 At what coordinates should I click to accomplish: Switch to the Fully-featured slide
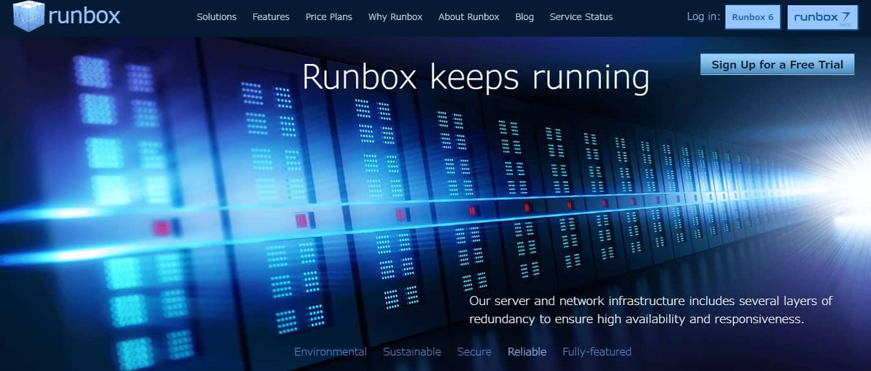pyautogui.click(x=597, y=352)
